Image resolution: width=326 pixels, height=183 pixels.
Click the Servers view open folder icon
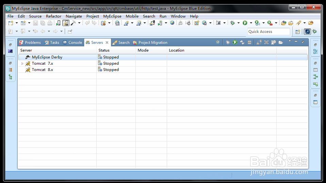point(281,42)
